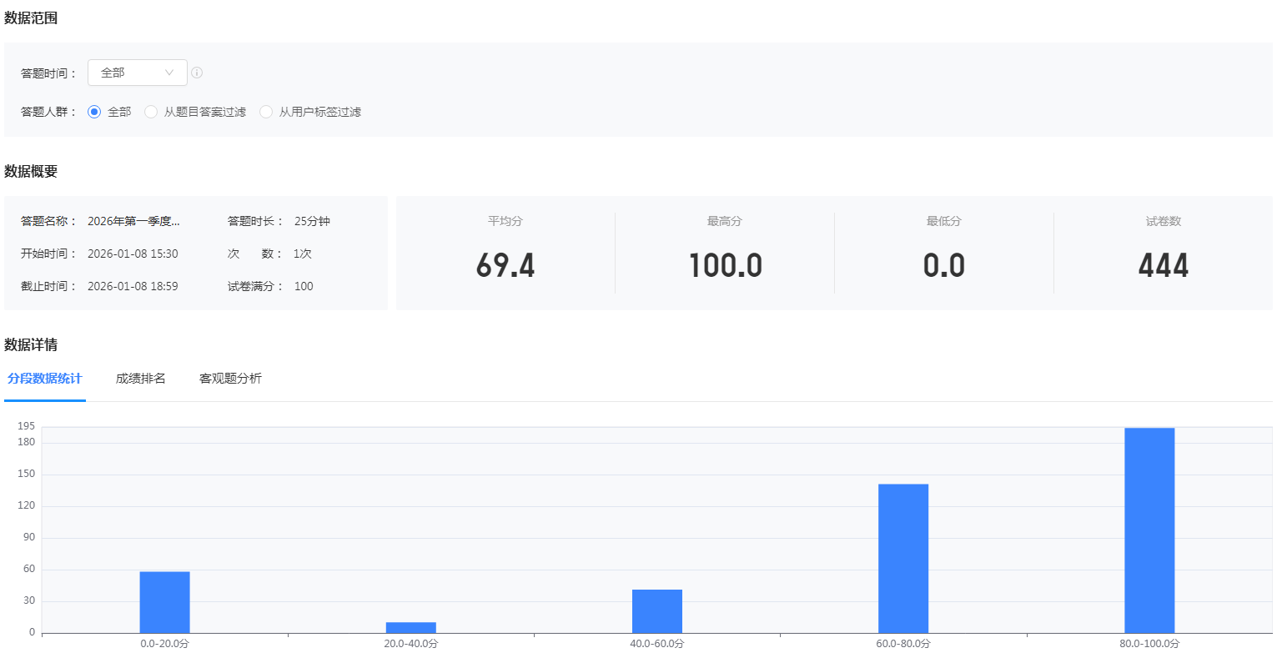This screenshot has width=1277, height=653.
Task: Click the 2026-01-08 18:59 deadline value
Action: point(133,286)
